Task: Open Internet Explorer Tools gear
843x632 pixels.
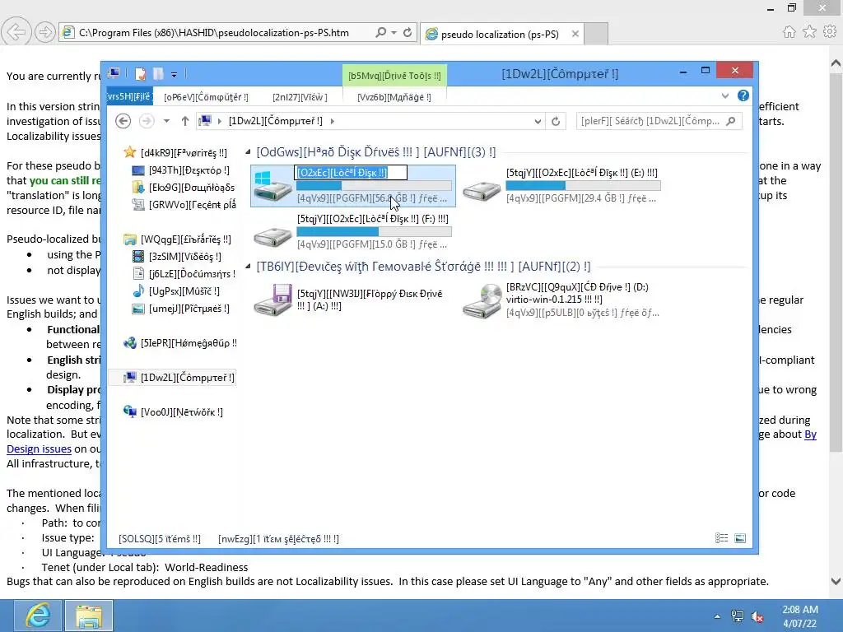Action: pyautogui.click(x=830, y=32)
